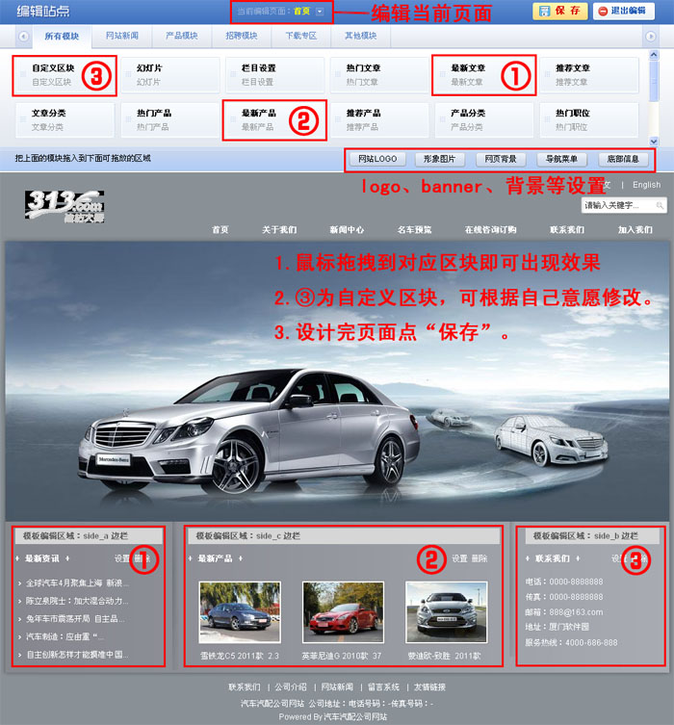Open the 首页 navigation item

(x=220, y=230)
